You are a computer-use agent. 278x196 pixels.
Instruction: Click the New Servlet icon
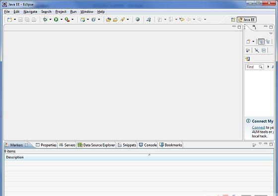94,19
